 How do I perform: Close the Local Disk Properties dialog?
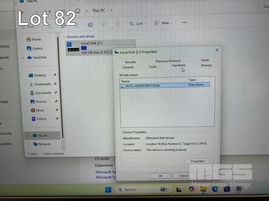coord(217,50)
